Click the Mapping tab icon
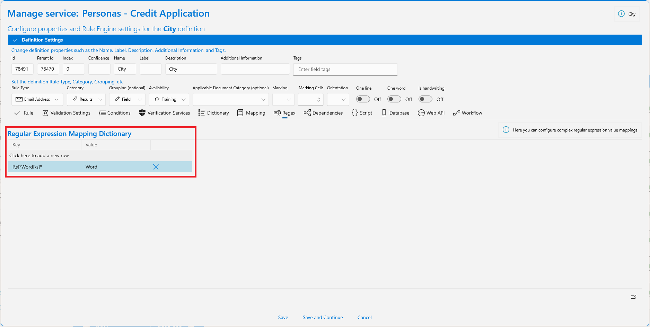 pyautogui.click(x=240, y=113)
